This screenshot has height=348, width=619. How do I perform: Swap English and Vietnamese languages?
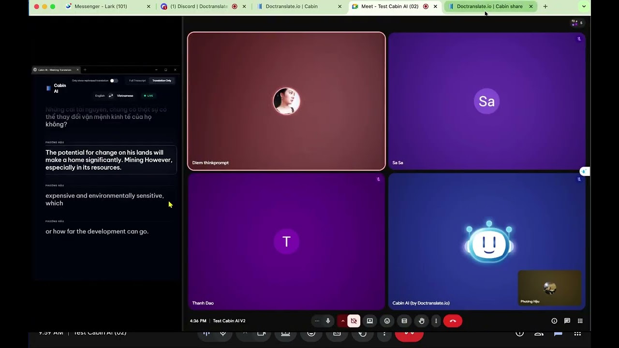coord(111,96)
